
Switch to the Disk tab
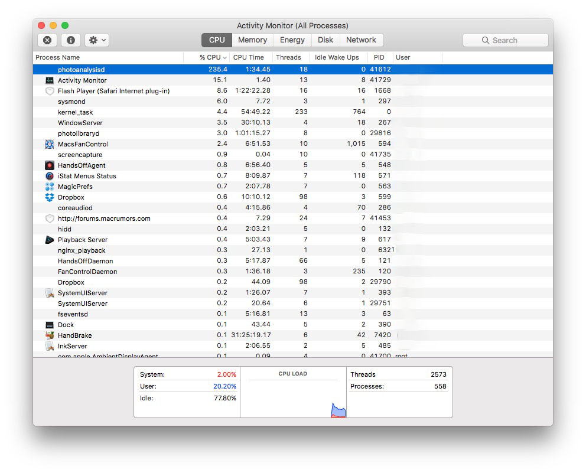(x=325, y=40)
